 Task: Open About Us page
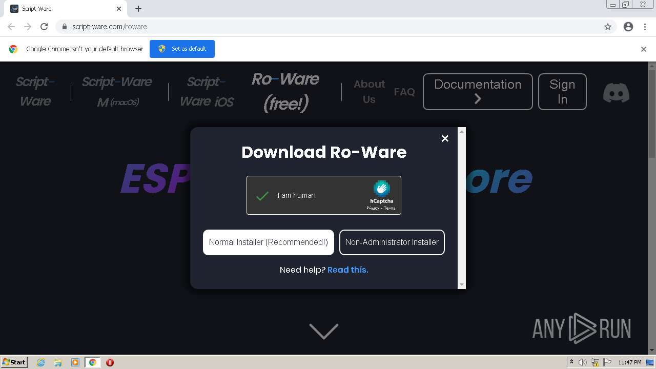(369, 92)
